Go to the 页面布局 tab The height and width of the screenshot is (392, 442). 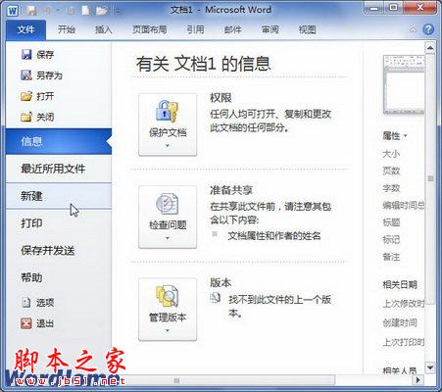[149, 29]
